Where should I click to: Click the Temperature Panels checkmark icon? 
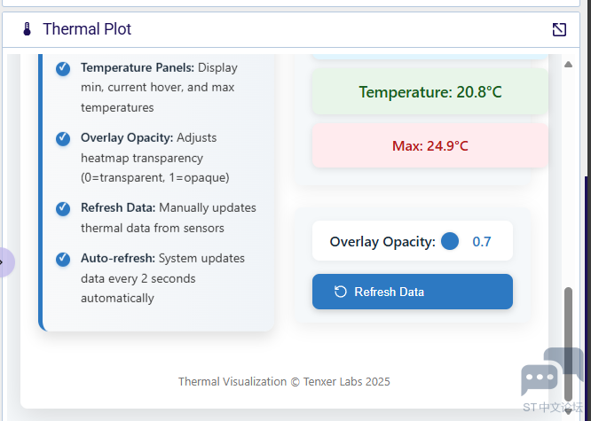pos(63,68)
